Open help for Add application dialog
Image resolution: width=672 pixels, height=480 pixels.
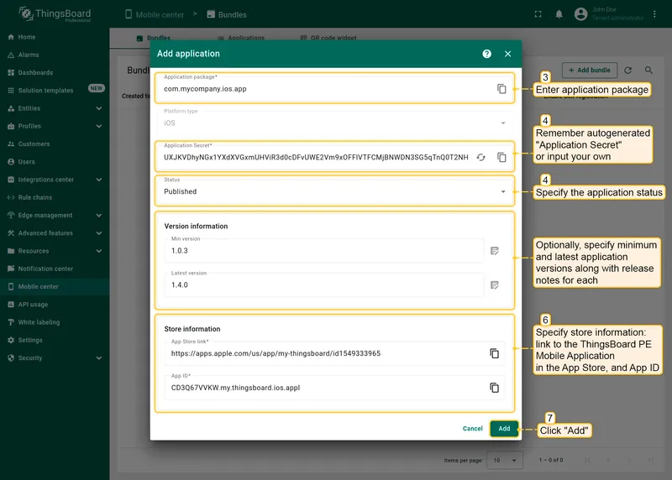pos(487,54)
